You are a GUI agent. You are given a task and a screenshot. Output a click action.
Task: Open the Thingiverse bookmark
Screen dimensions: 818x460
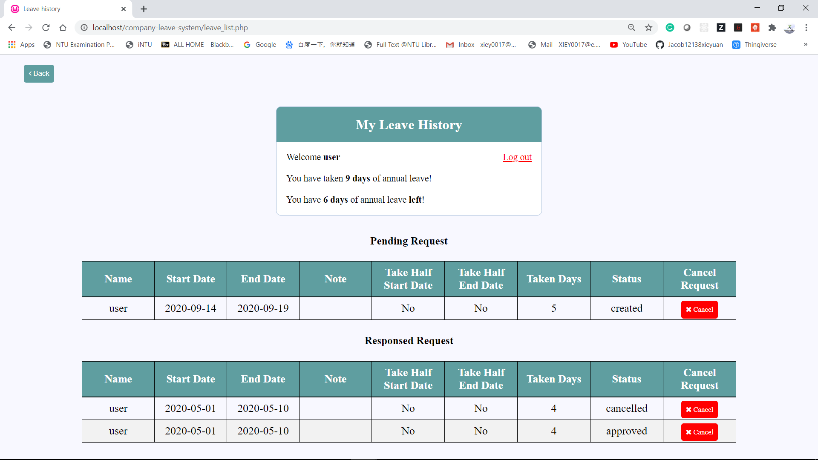click(x=754, y=45)
